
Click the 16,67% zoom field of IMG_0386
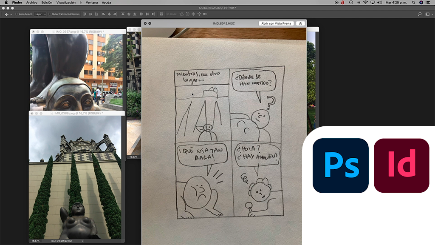[x=36, y=241]
